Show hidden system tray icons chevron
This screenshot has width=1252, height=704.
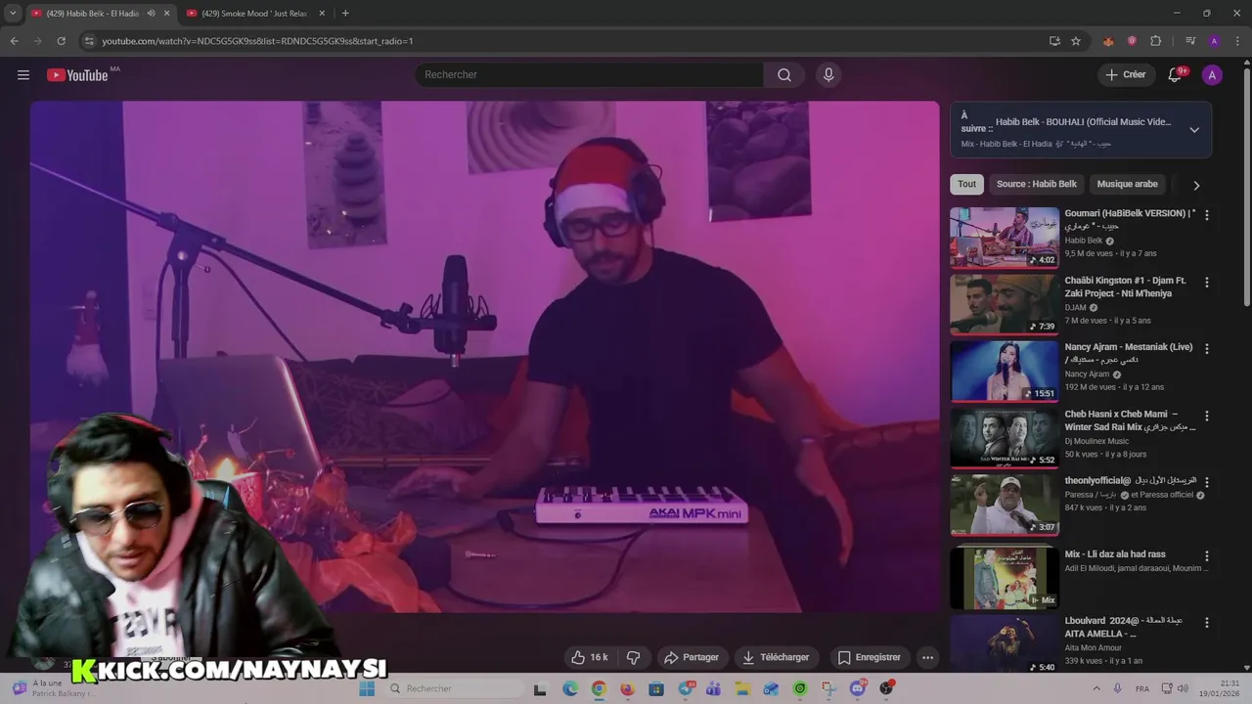coord(1098,689)
